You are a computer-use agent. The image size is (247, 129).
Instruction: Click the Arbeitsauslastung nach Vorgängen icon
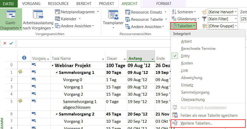tap(38, 15)
